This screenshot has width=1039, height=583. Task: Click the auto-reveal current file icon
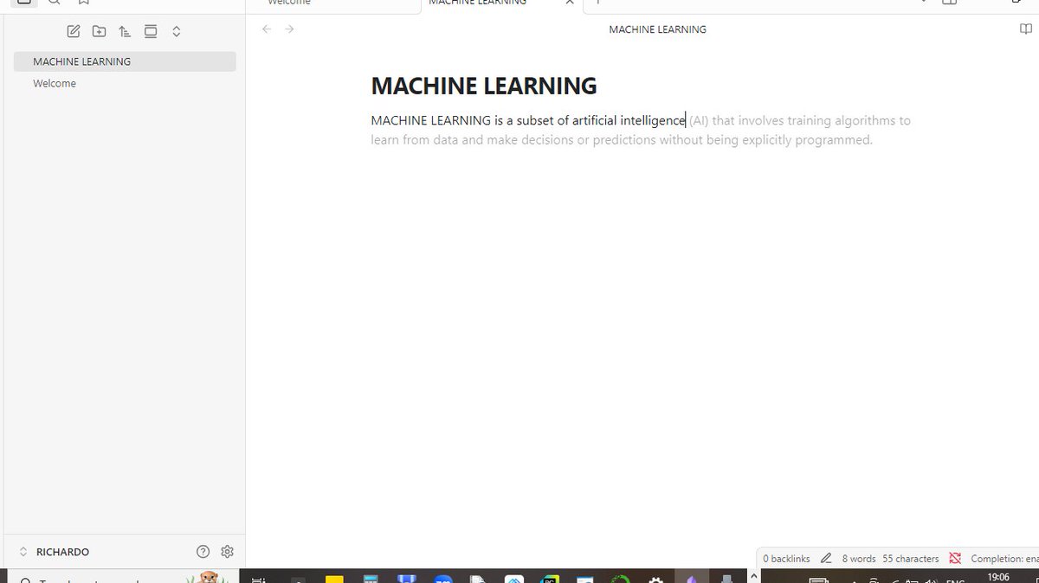pyautogui.click(x=151, y=31)
